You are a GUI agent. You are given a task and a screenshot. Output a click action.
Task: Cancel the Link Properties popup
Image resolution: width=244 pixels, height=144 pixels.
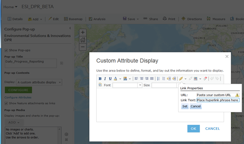tap(196, 106)
